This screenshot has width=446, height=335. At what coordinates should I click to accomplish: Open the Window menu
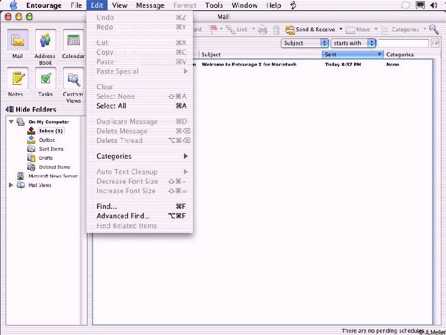pyautogui.click(x=244, y=5)
